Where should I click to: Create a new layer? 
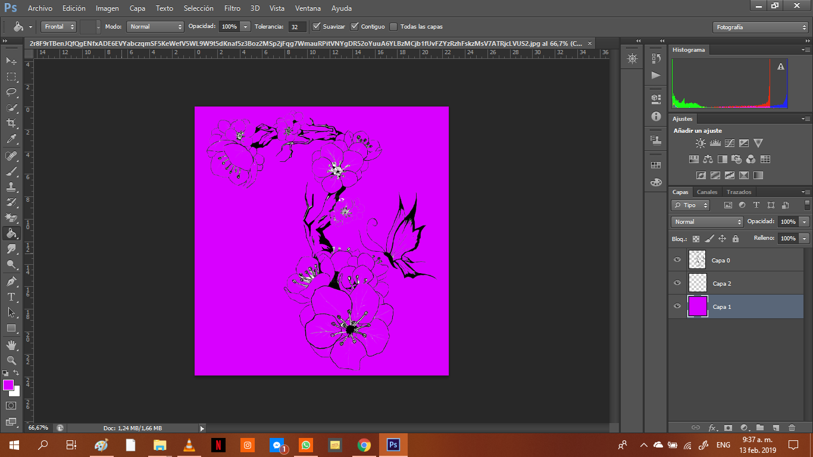pos(776,428)
